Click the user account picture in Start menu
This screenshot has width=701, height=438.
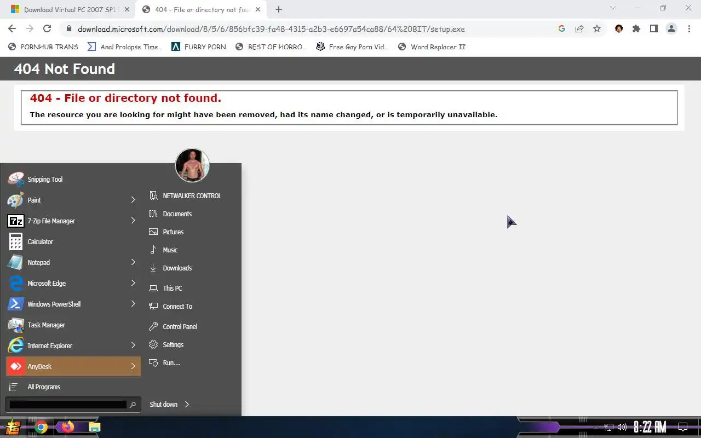192,165
